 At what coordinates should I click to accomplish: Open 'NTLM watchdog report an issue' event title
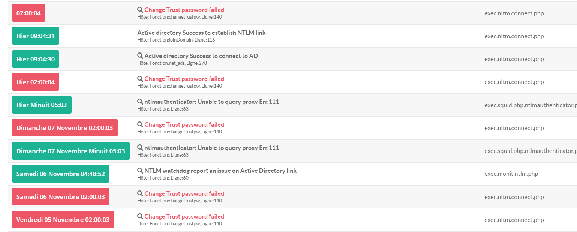(x=220, y=171)
